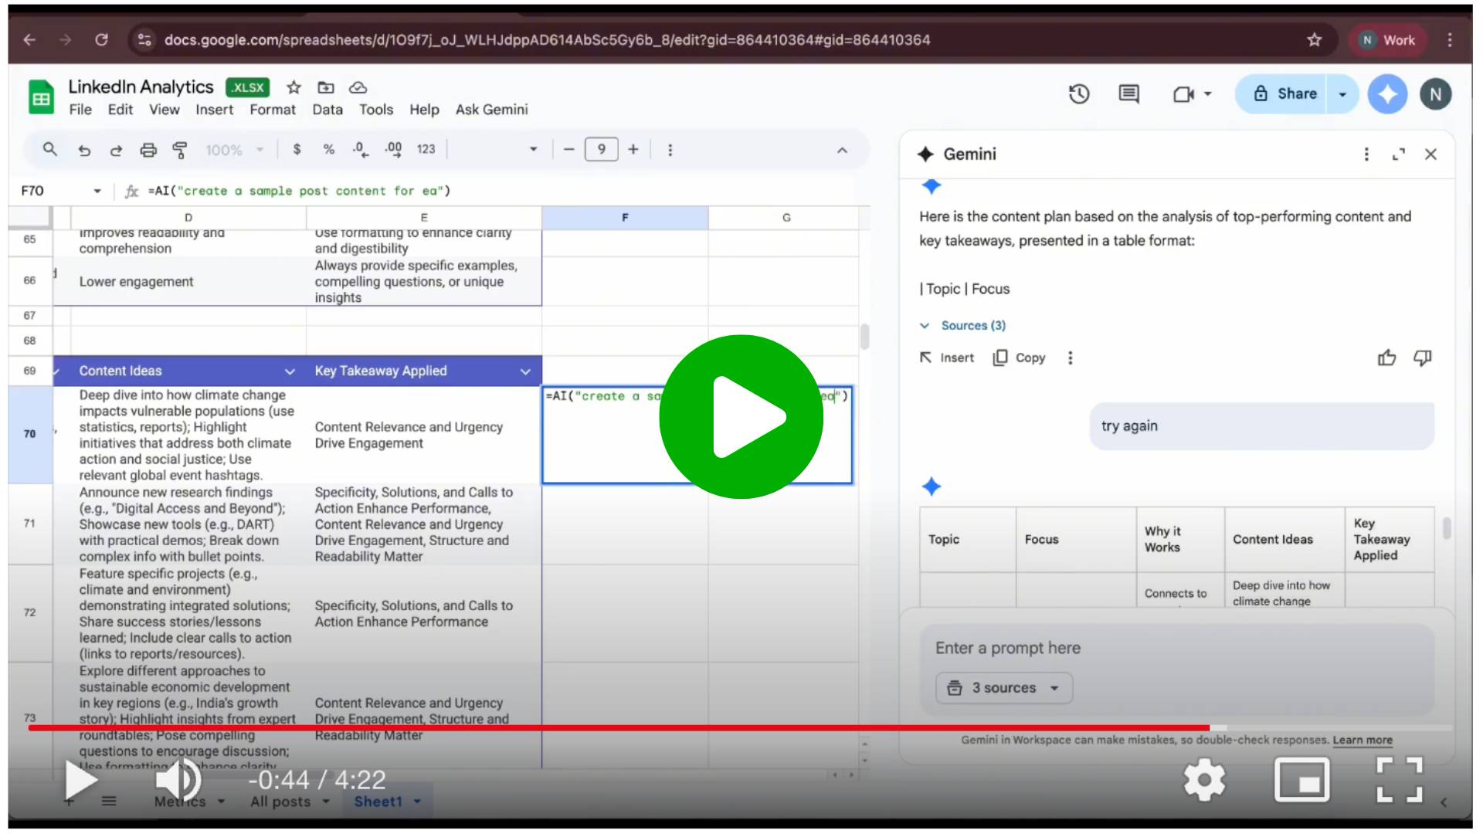Viewport: 1483px width, 834px height.
Task: Click the Learn more link
Action: [1362, 740]
